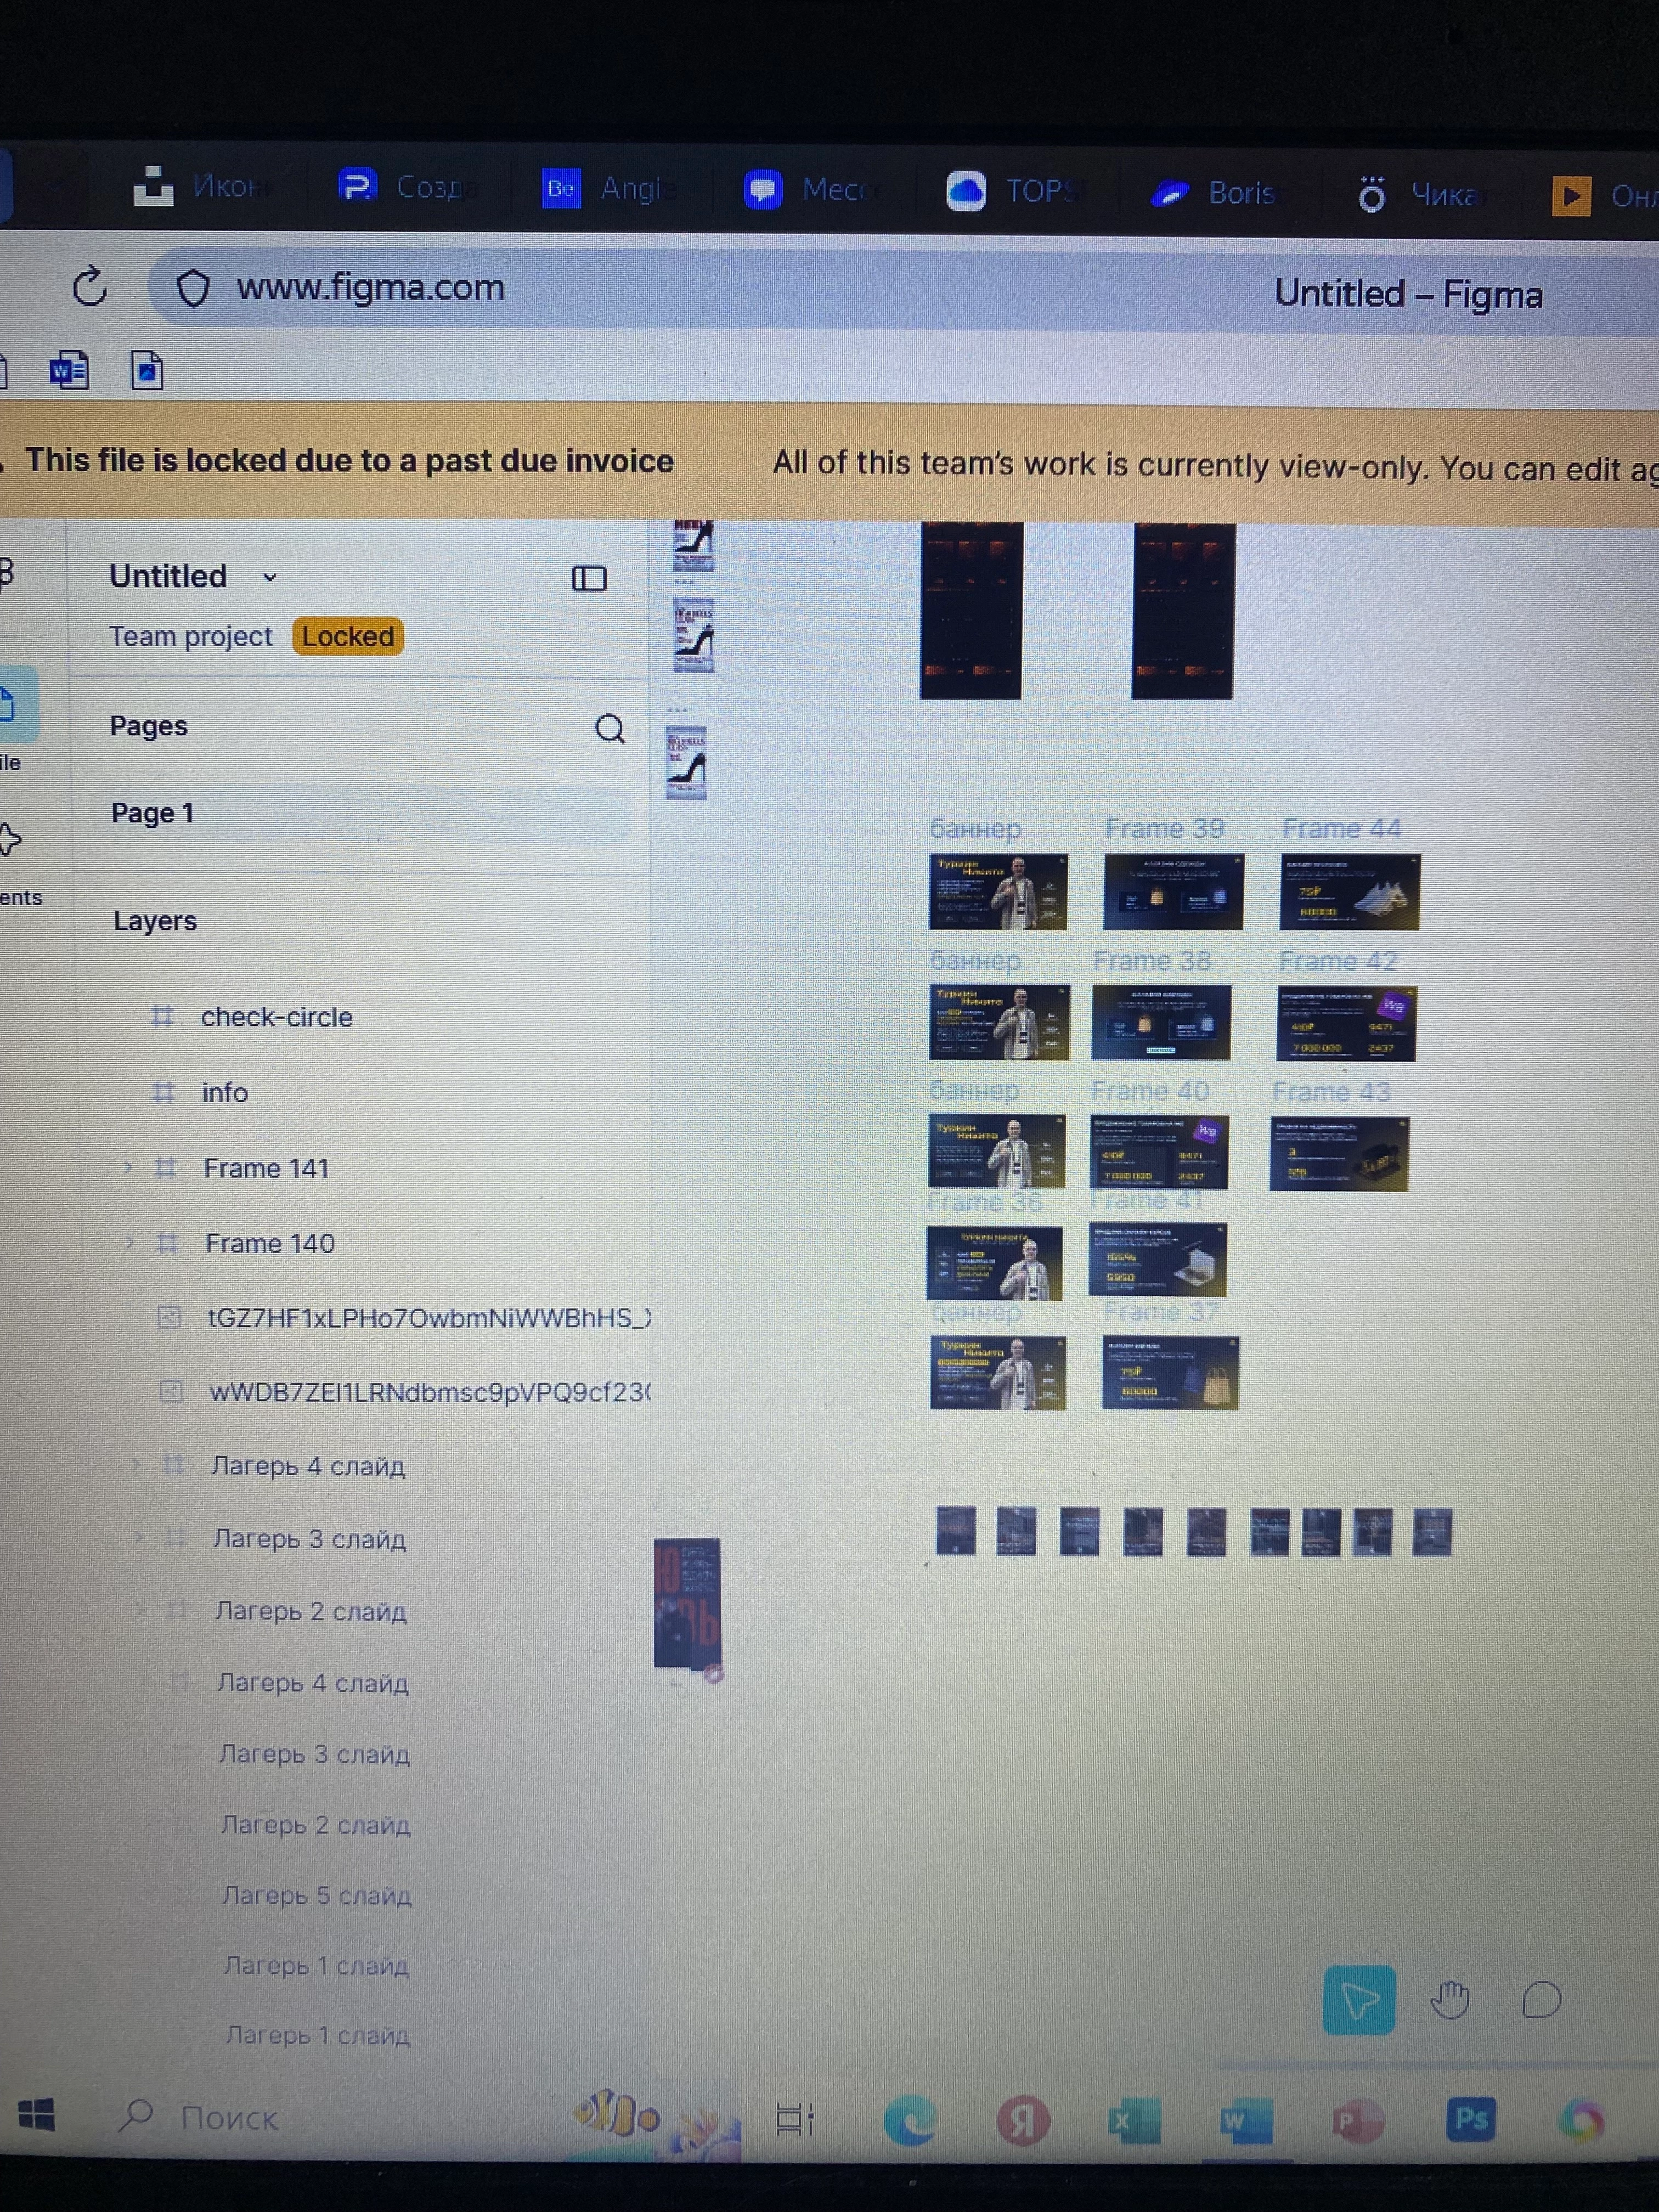The height and width of the screenshot is (2212, 1659).
Task: Select the Frame 43 thumbnail on canvas
Action: pyautogui.click(x=1339, y=1154)
